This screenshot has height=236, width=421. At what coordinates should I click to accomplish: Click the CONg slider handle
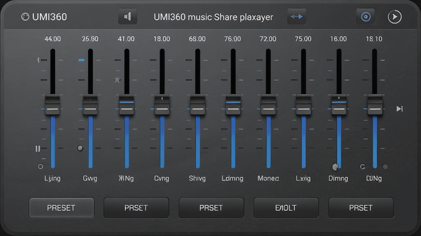click(375, 105)
